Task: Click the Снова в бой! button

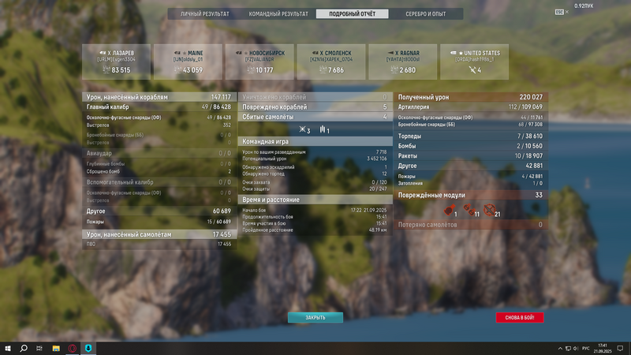Action: click(x=520, y=318)
